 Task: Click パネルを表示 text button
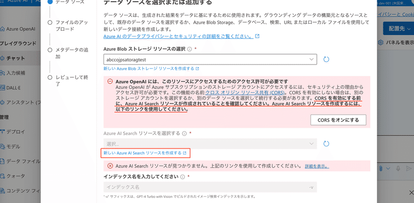pyautogui.click(x=400, y=42)
